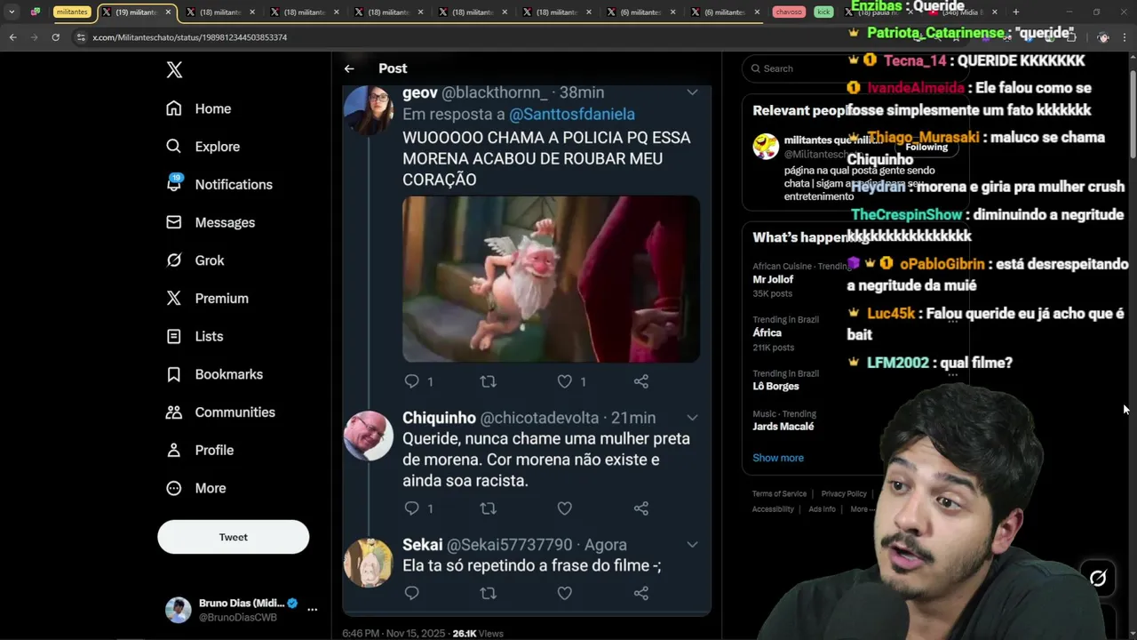
Task: Open Chiquinho post options chevron
Action: (x=692, y=417)
